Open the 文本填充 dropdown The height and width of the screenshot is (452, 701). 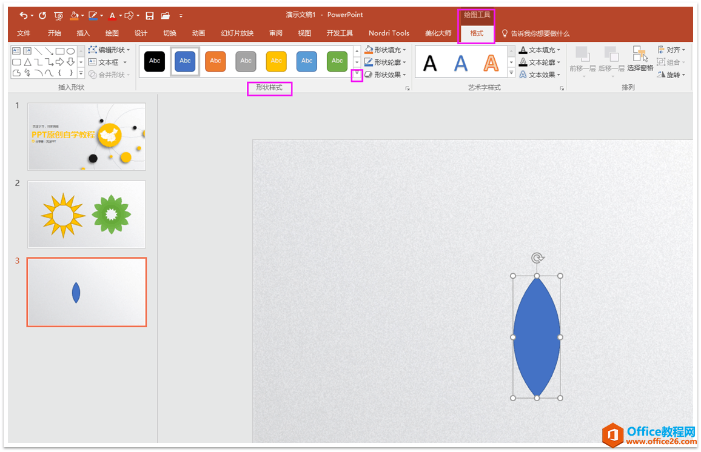click(539, 50)
